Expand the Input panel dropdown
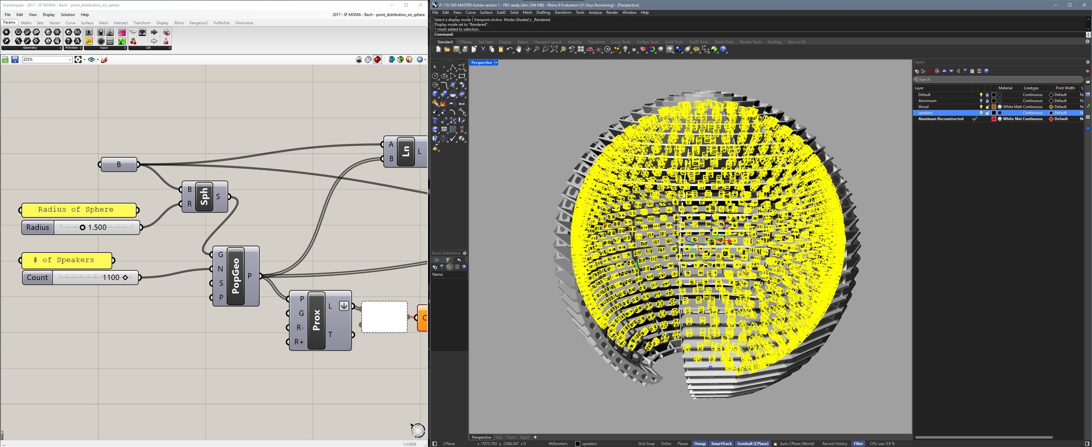This screenshot has height=447, width=1092. 125,48
